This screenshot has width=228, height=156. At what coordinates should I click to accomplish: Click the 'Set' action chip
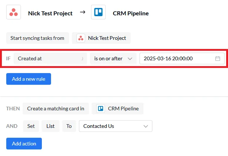(x=31, y=126)
